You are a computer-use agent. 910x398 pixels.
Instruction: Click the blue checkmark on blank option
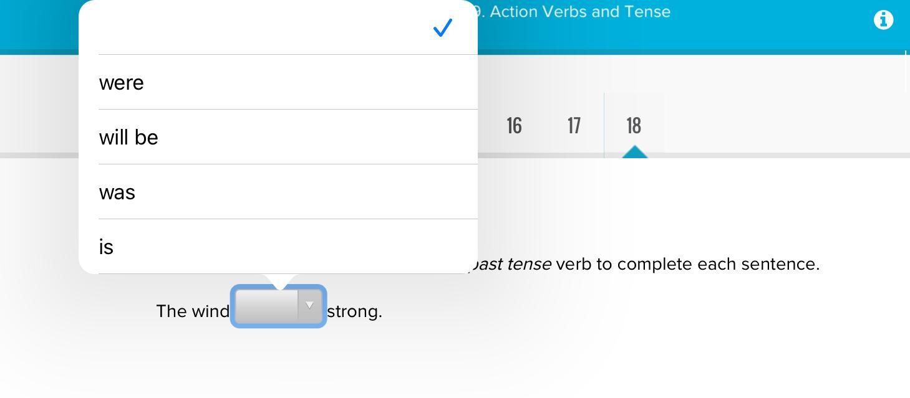tap(442, 28)
